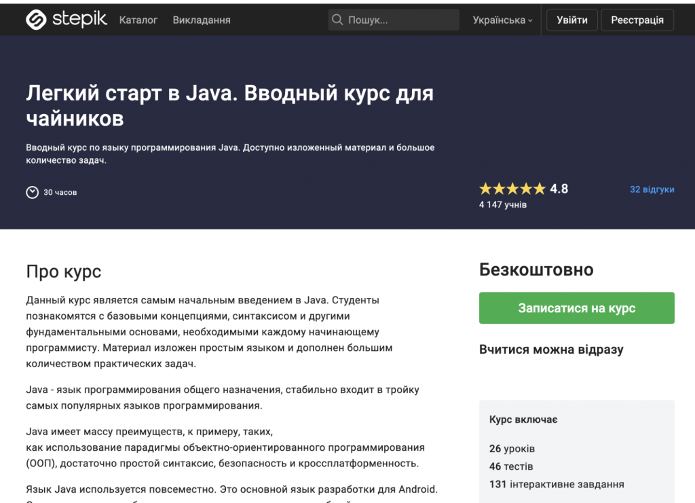
Task: Click the Увійти login button
Action: tap(571, 20)
